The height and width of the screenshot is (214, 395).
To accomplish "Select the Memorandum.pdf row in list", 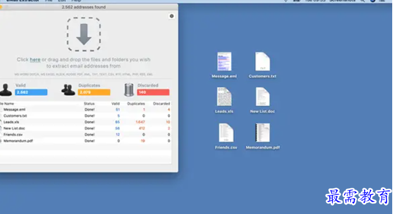I will (86, 141).
